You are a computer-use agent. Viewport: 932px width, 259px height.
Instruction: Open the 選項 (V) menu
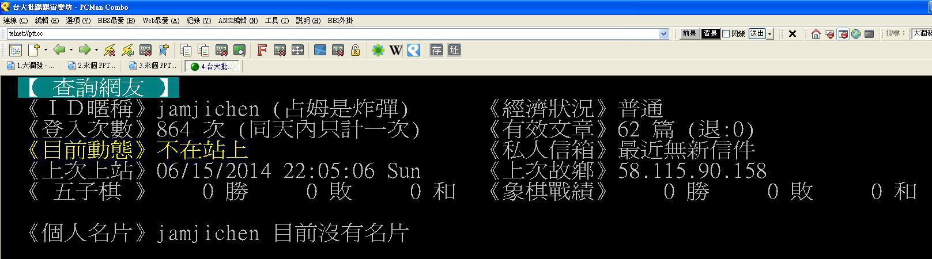click(x=78, y=21)
